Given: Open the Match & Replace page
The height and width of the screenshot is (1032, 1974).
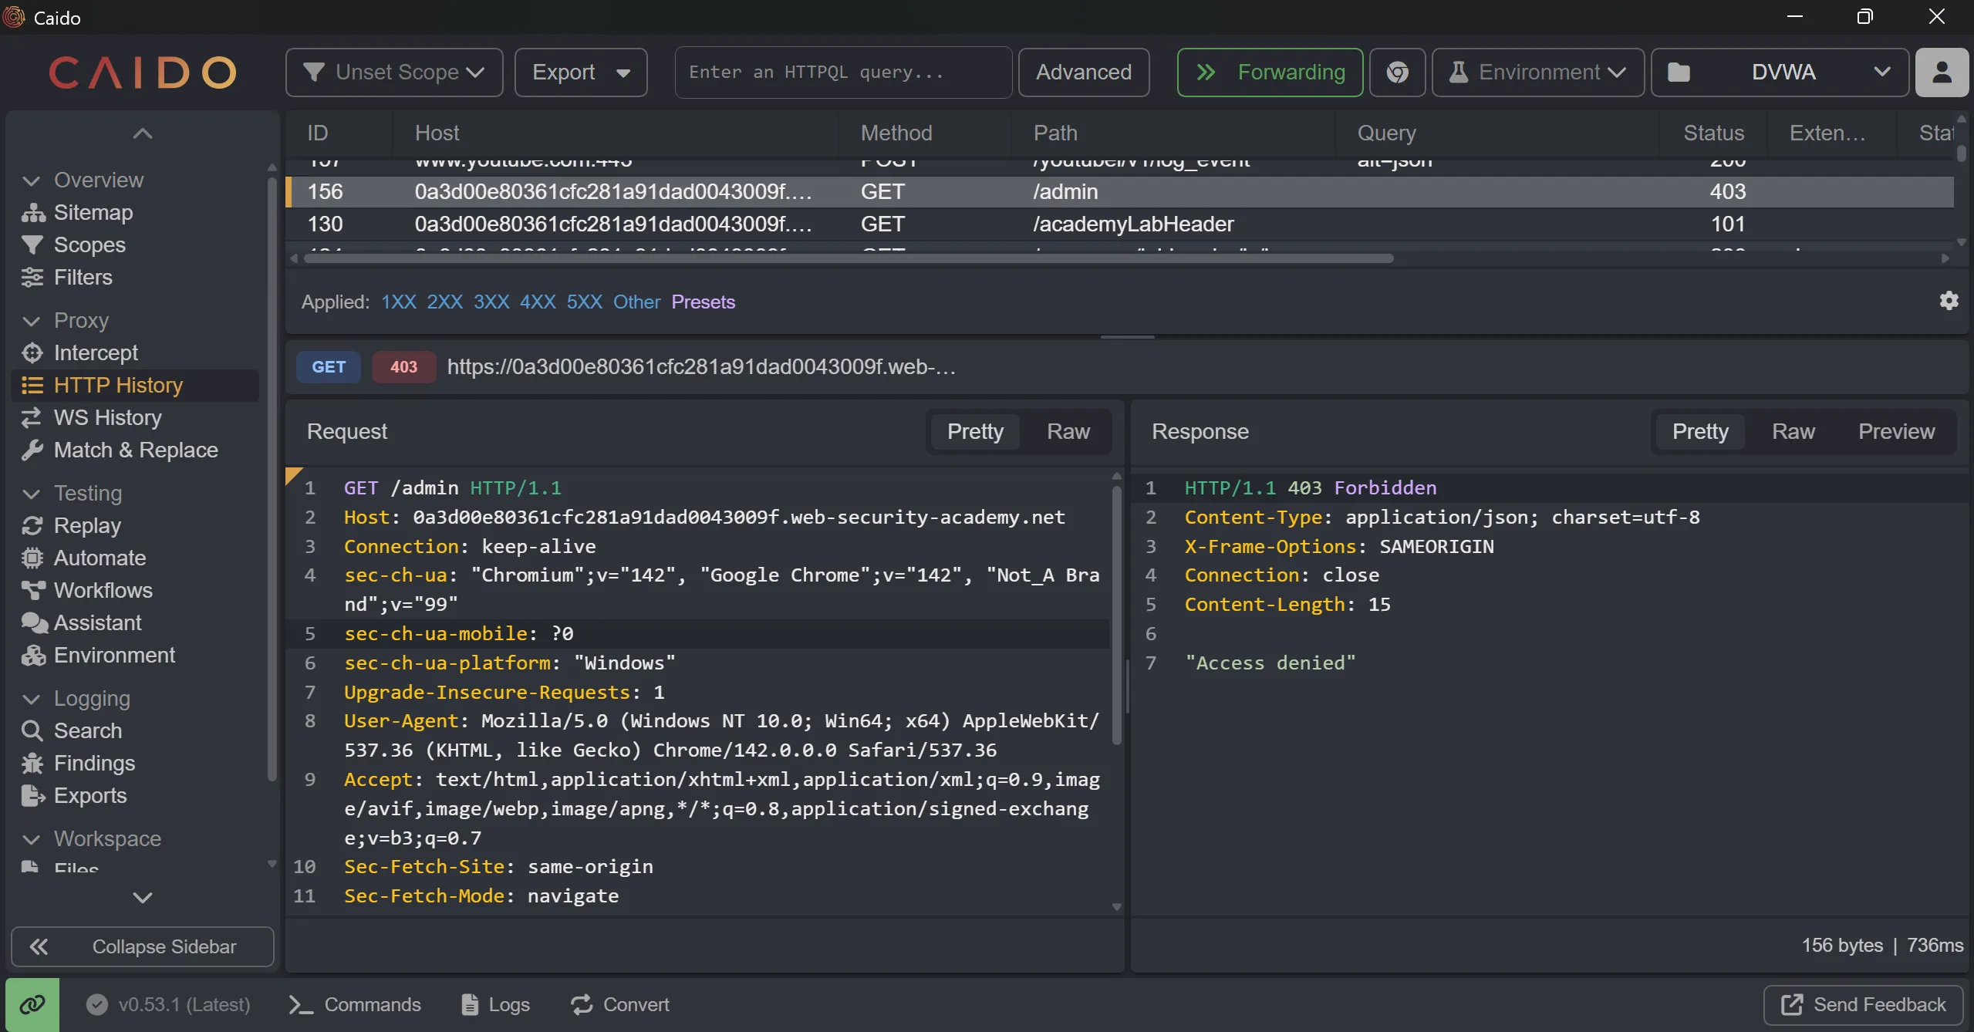Looking at the screenshot, I should coord(136,450).
